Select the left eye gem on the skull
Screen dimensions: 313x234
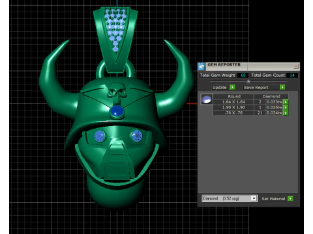coord(100,136)
